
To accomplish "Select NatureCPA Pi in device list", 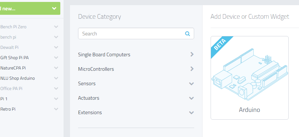I will (x=13, y=68).
